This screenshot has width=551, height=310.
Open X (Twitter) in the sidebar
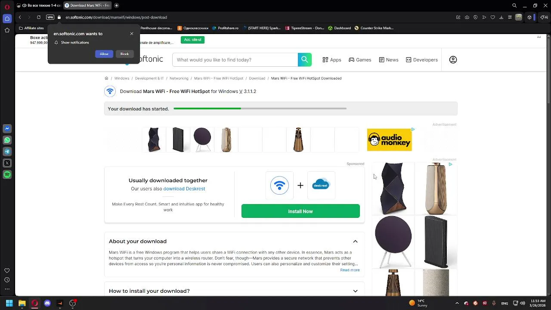7,163
